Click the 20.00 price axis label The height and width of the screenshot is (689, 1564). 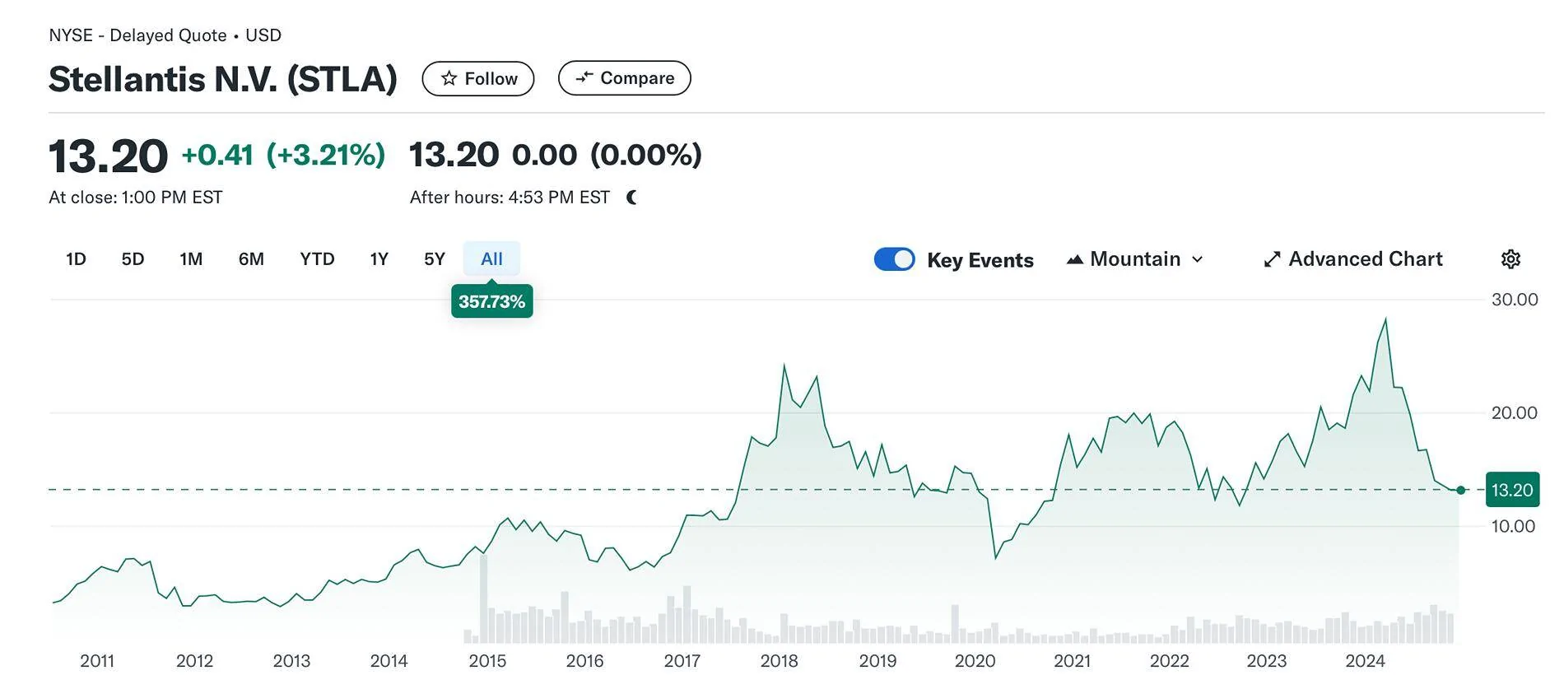tap(1515, 413)
